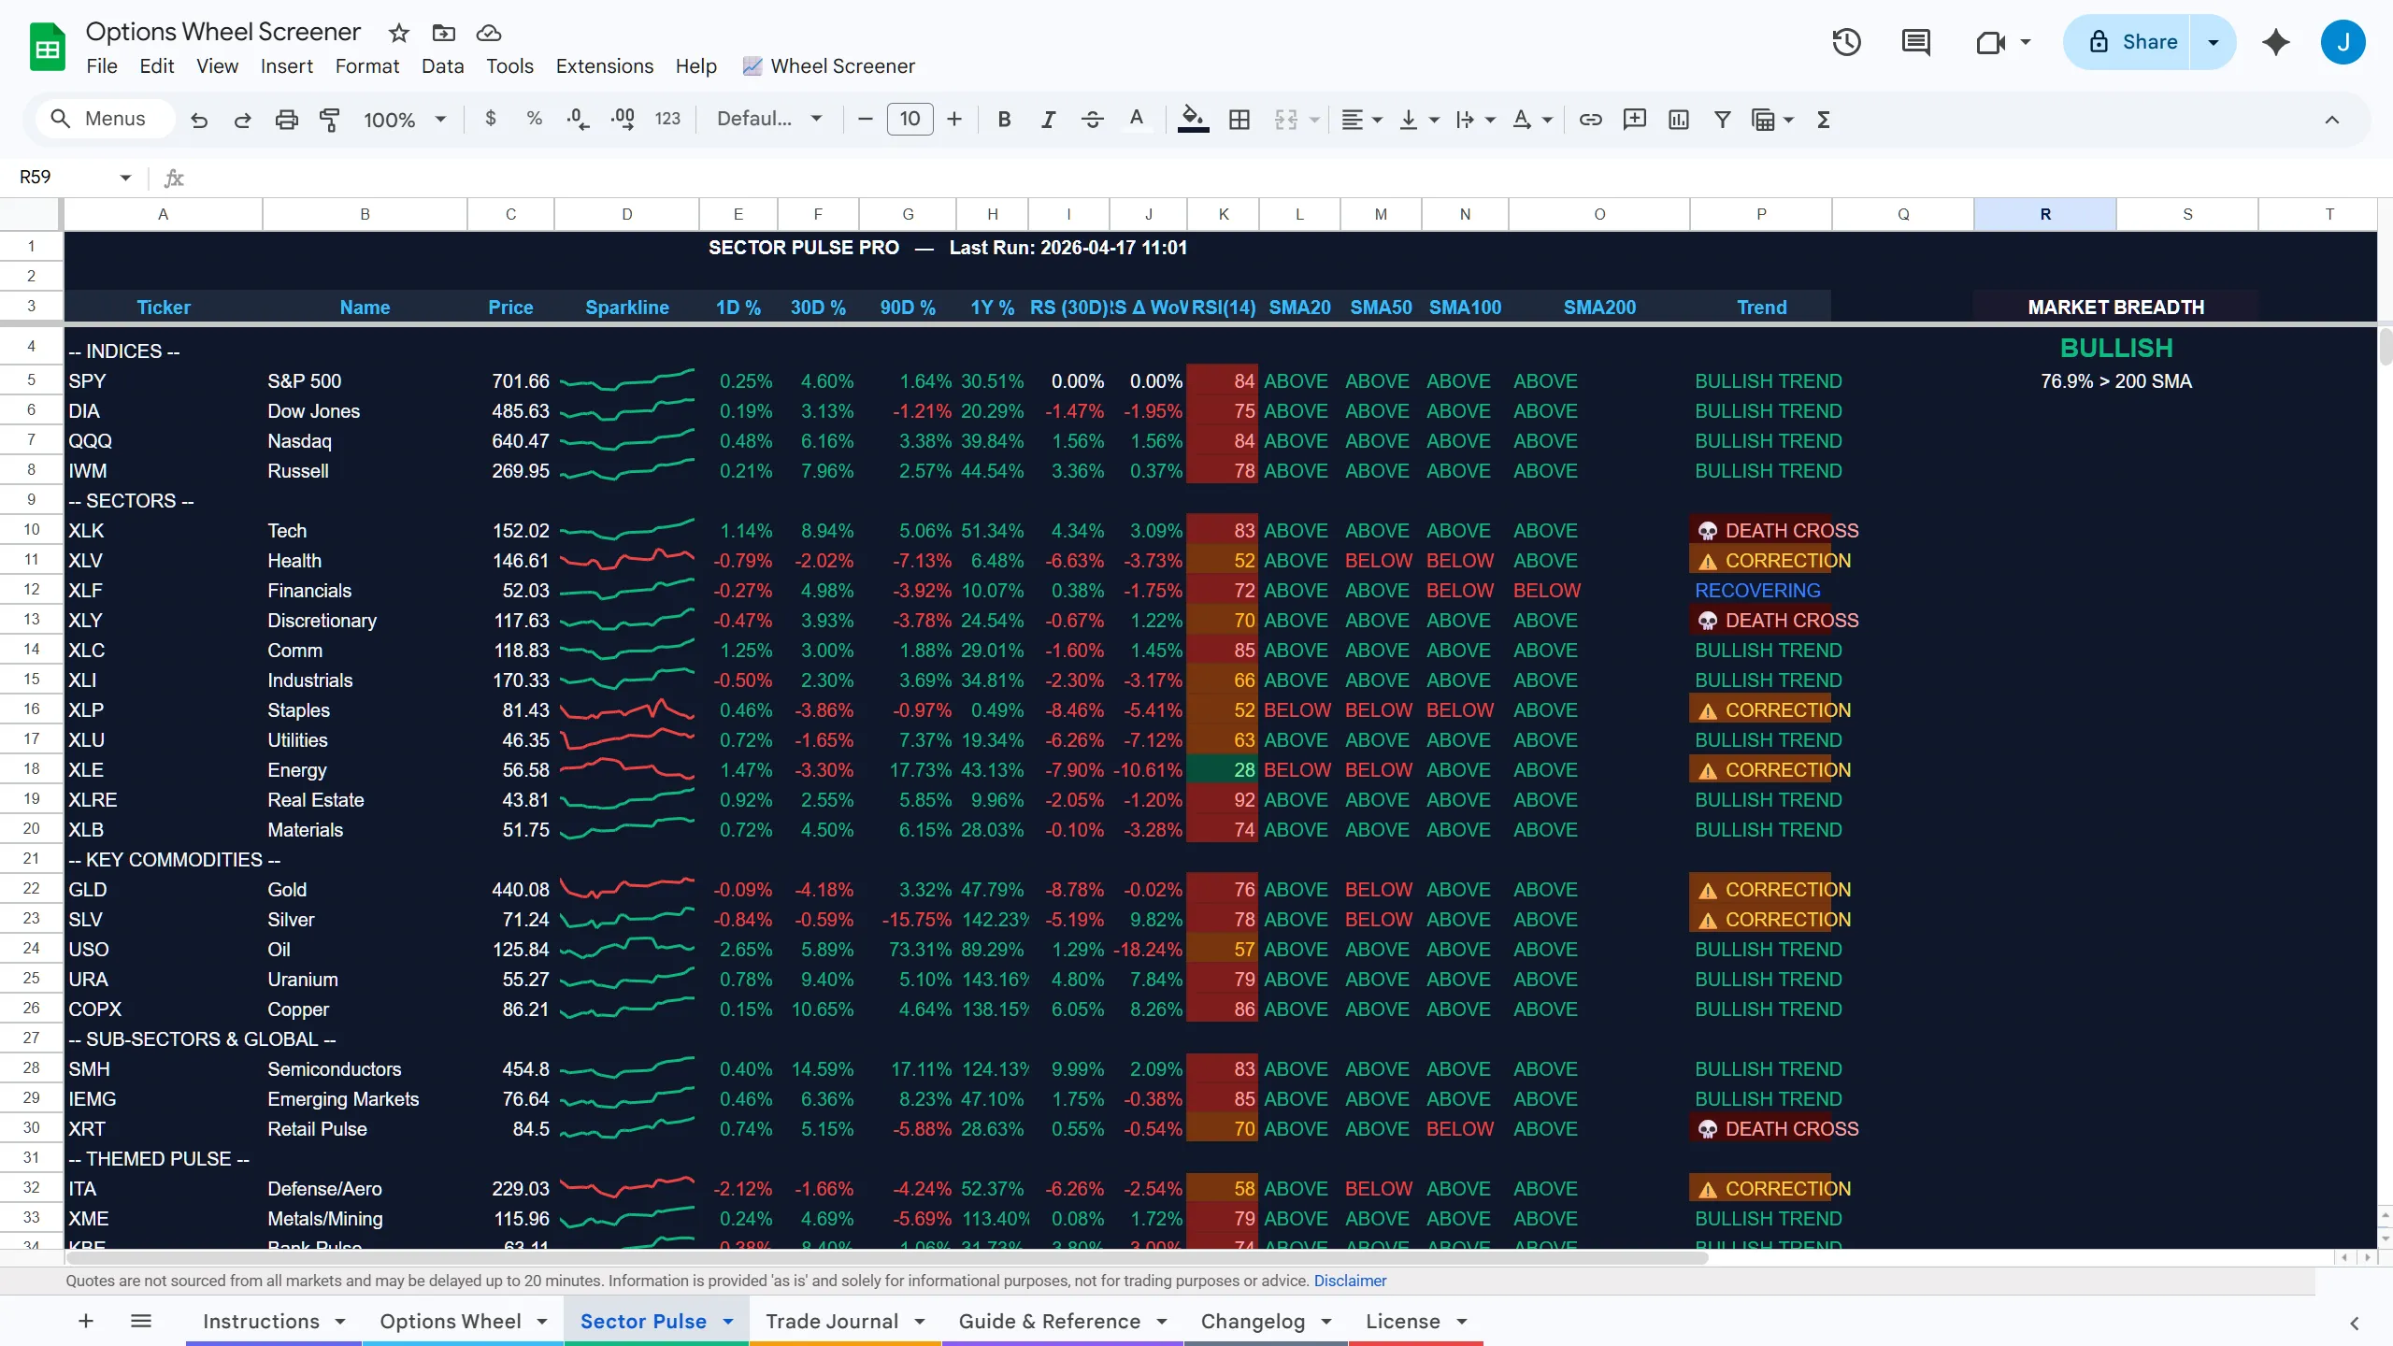Open the Disclaimer link
2393x1346 pixels.
pyautogui.click(x=1350, y=1281)
